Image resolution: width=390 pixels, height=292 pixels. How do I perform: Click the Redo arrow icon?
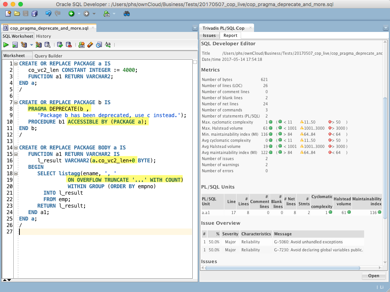pos(58,14)
